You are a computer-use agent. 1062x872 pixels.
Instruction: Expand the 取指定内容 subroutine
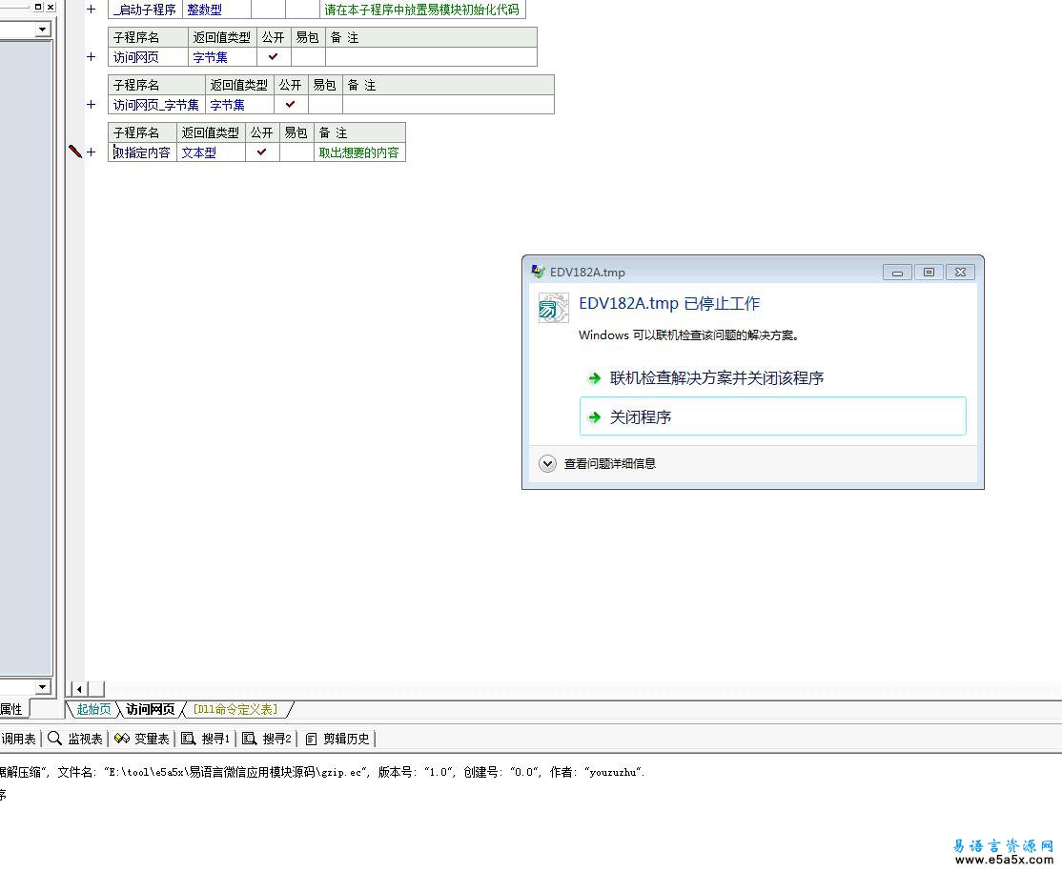91,152
